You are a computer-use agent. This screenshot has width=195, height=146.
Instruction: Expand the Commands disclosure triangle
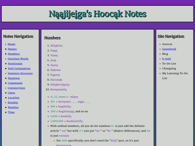pyautogui.click(x=6, y=83)
